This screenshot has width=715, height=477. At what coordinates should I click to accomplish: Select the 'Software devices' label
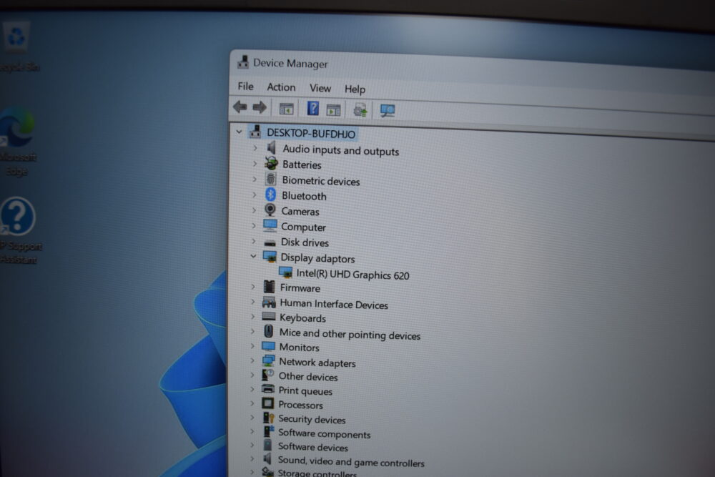[313, 447]
